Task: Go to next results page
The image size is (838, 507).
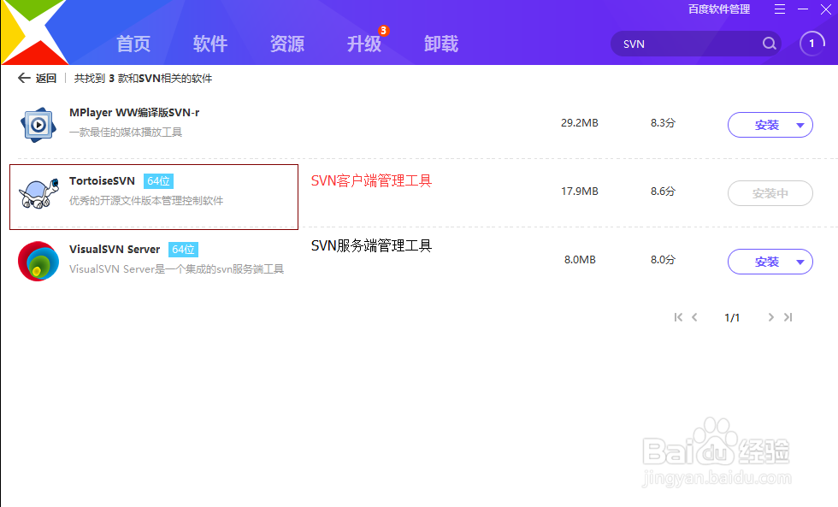Action: pyautogui.click(x=770, y=317)
